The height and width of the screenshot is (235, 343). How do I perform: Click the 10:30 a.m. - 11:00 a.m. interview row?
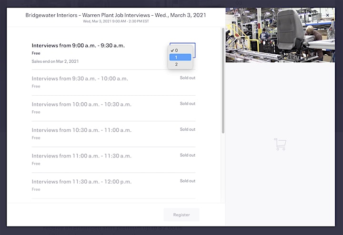coord(113,134)
